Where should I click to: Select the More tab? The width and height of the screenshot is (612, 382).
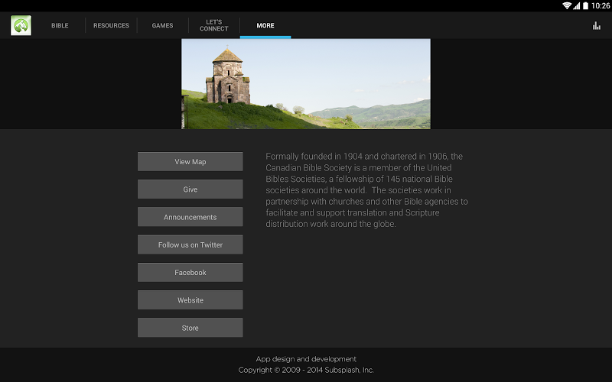(265, 25)
